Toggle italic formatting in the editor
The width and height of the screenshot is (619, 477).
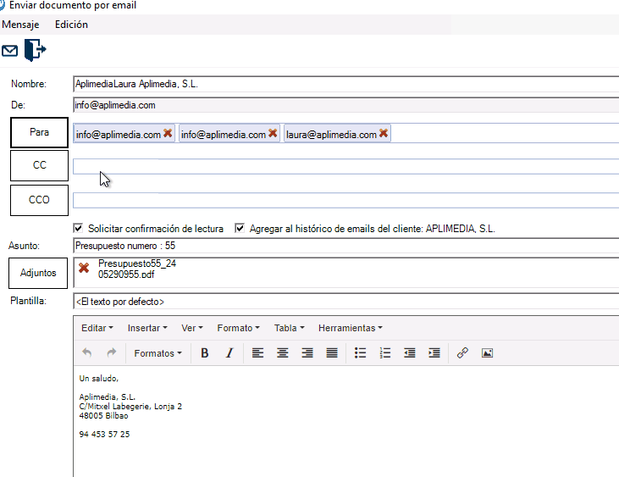[x=229, y=353]
